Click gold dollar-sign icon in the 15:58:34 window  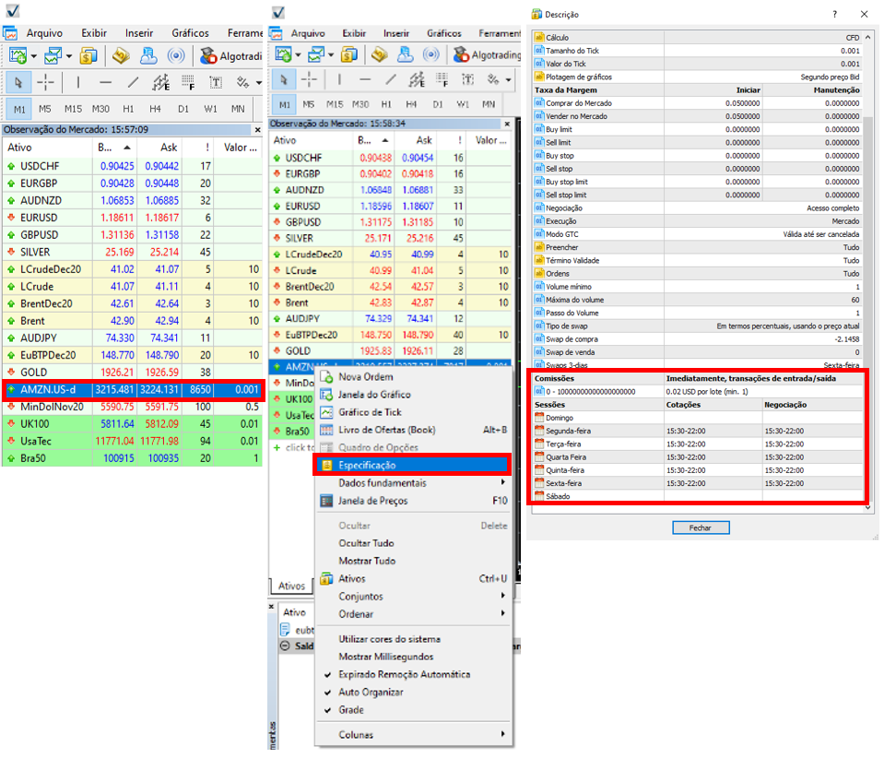pos(349,54)
